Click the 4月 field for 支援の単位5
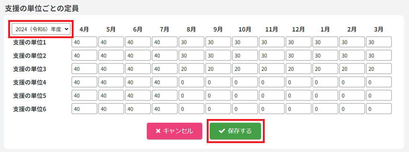 click(84, 95)
